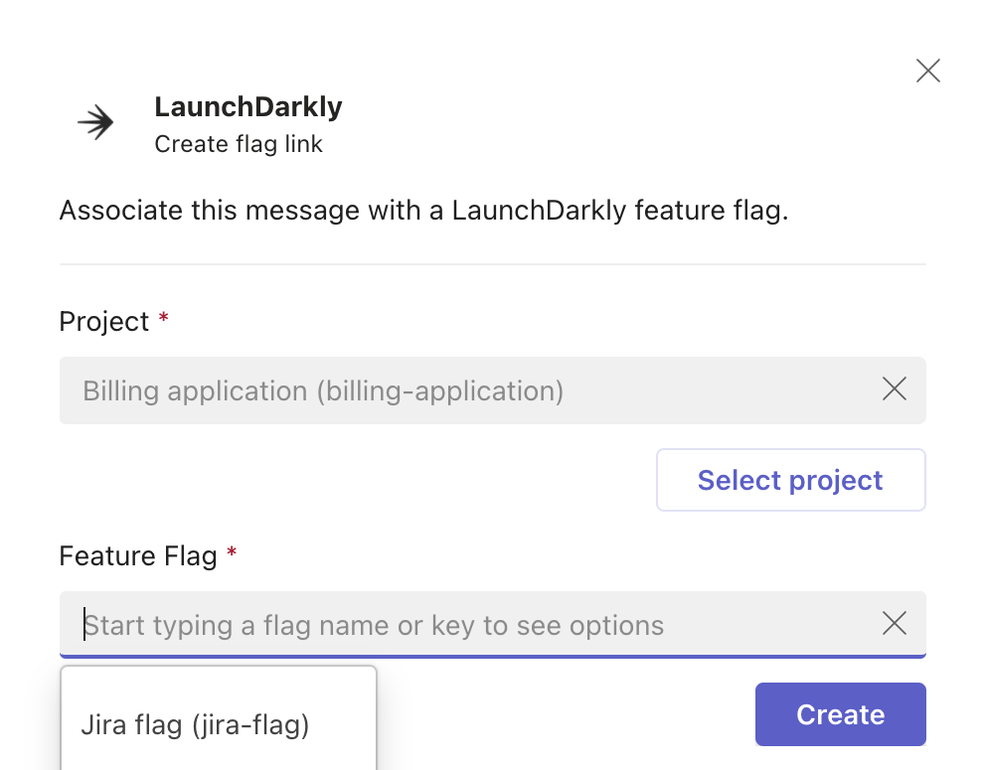Choose jira-flag from the autocomplete dropdown
This screenshot has height=770, width=983.
pyautogui.click(x=195, y=725)
